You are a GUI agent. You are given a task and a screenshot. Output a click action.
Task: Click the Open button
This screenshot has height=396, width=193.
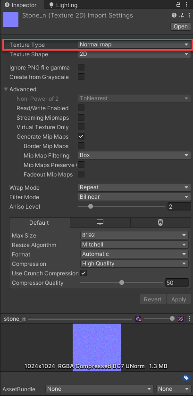[x=181, y=26]
